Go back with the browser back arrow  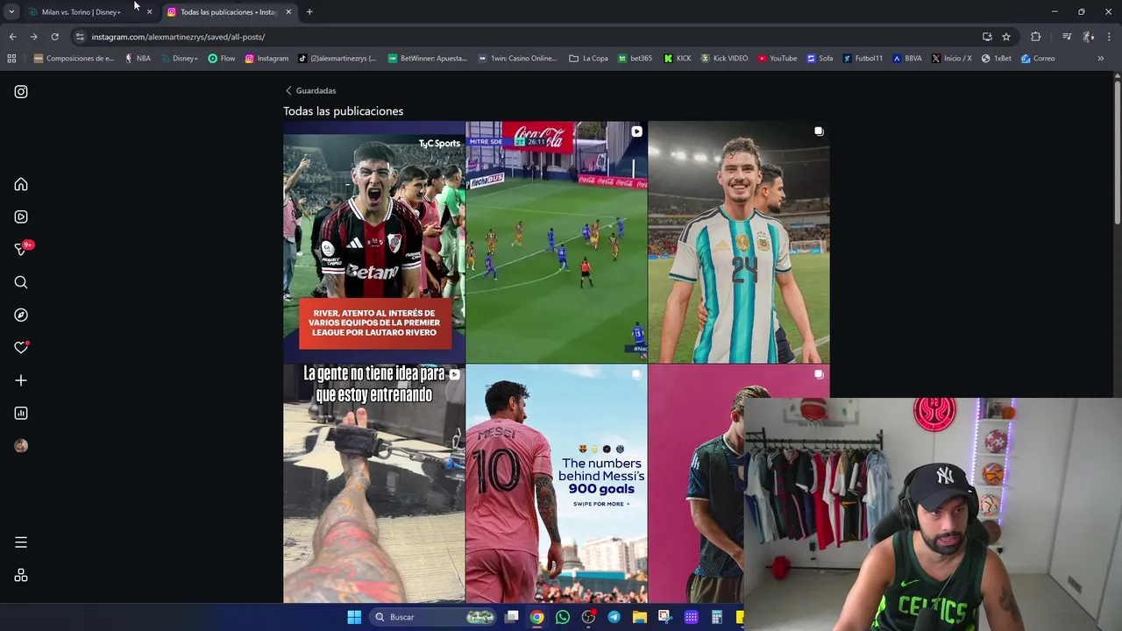point(12,37)
